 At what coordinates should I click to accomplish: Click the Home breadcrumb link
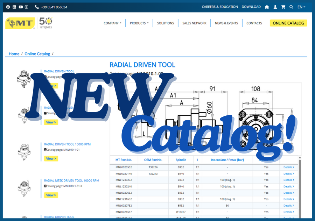(14, 54)
